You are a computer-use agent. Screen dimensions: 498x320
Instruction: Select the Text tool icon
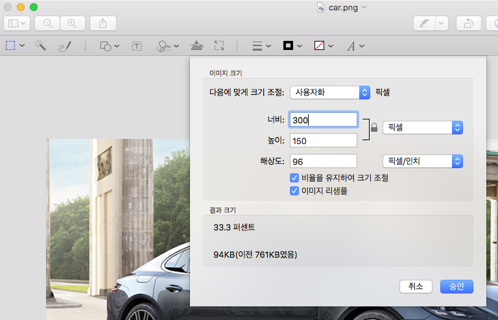click(x=137, y=46)
